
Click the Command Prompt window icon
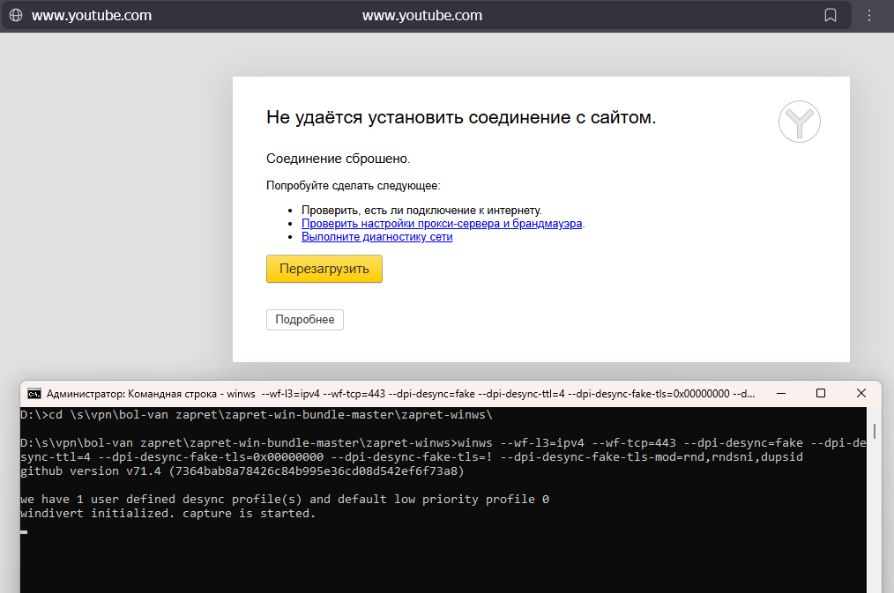point(34,394)
